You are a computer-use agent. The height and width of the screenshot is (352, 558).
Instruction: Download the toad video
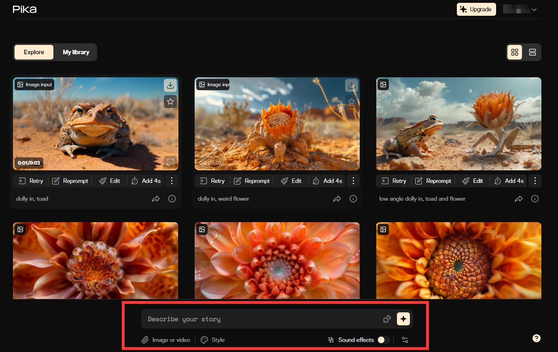(170, 85)
